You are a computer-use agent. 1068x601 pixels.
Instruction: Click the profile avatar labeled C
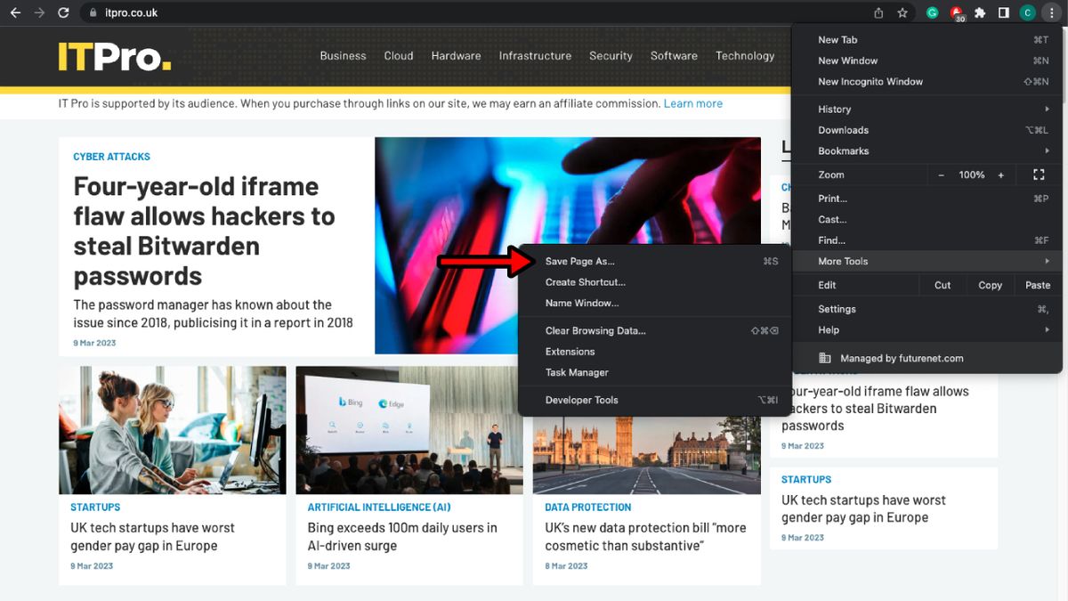(x=1027, y=12)
